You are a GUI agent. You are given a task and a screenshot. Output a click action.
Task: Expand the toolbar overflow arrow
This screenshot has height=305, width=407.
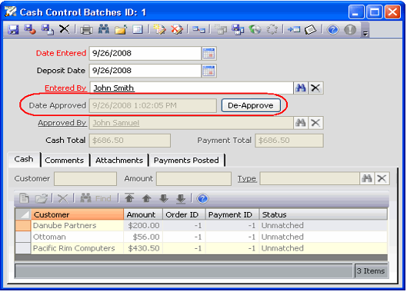point(365,34)
